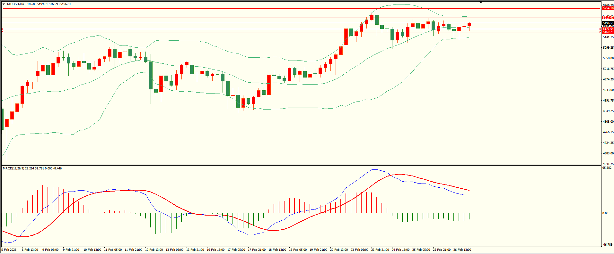Click the 26 Feb 13:00 time label

click(462, 250)
